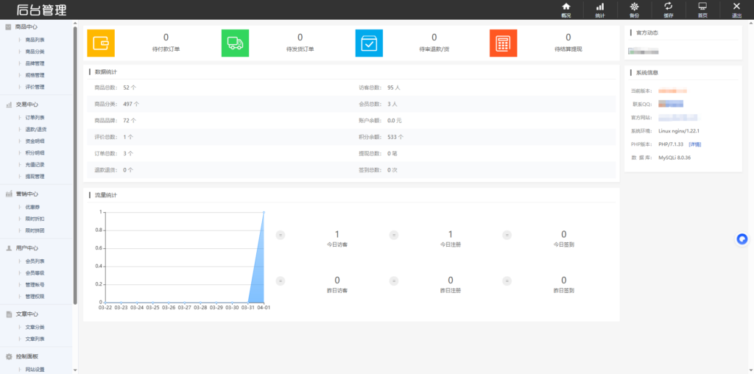Image resolution: width=754 pixels, height=374 pixels.
Task: Click the blue checkbox icon for 待审退款/货
Action: tap(369, 43)
